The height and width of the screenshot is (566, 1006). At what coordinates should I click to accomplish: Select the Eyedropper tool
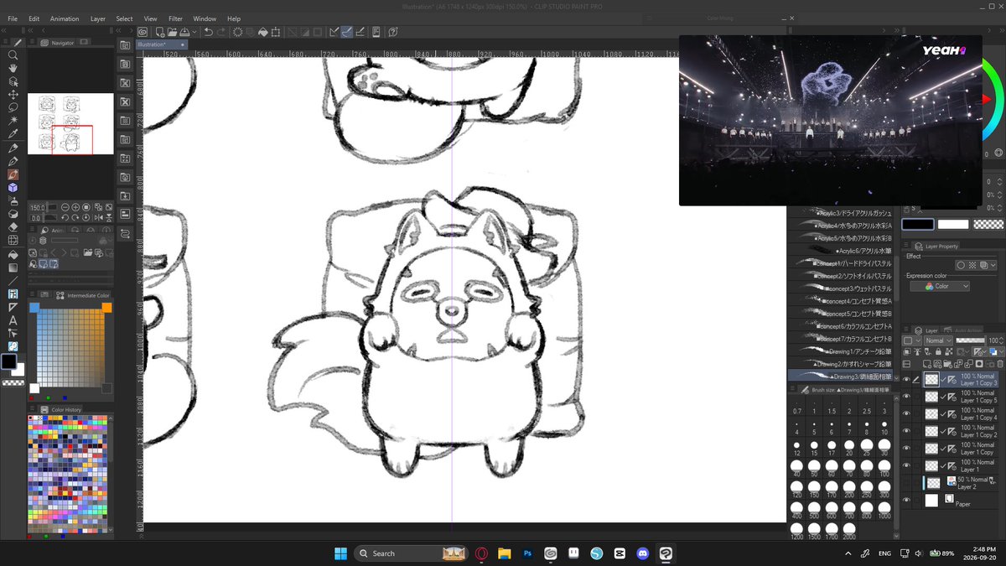(x=13, y=134)
